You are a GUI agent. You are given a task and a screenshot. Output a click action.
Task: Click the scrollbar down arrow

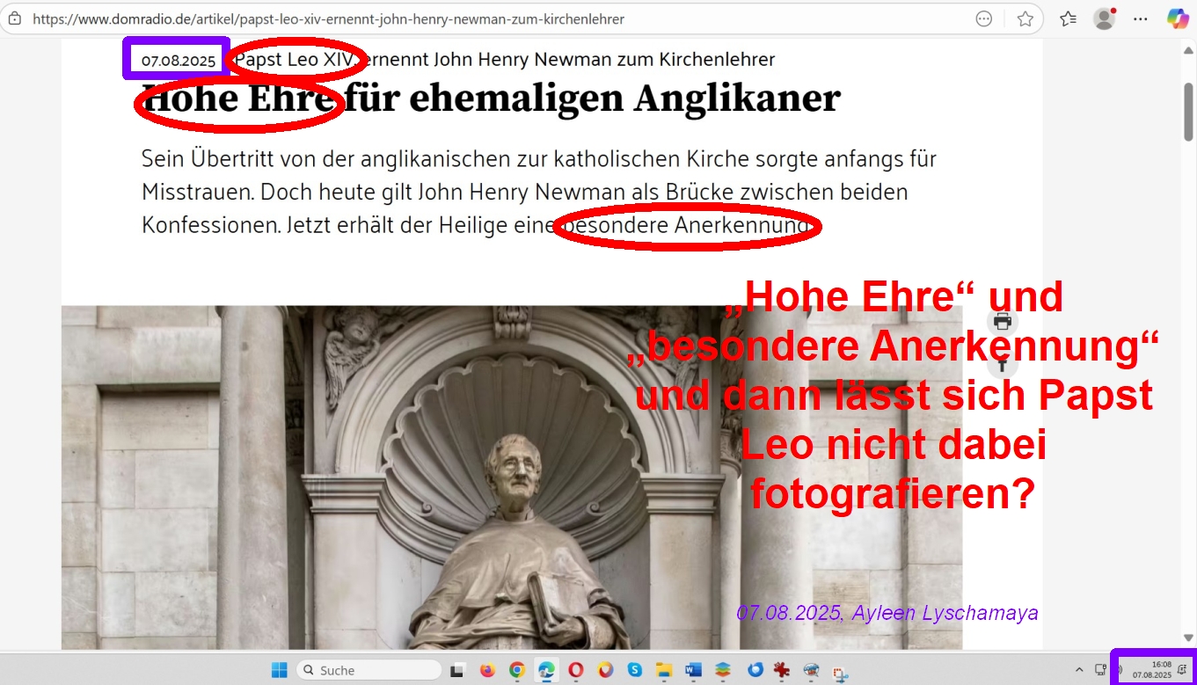pos(1189,639)
